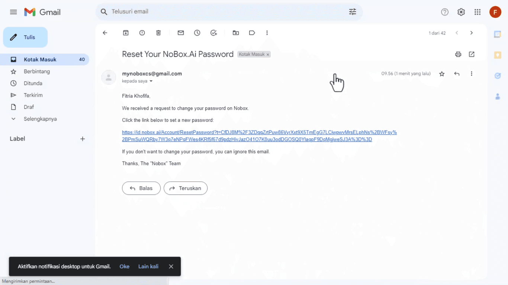Open the email in a new window

tap(472, 54)
